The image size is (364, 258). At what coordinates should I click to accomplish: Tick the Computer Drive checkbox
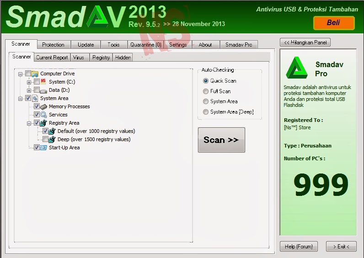click(x=28, y=74)
